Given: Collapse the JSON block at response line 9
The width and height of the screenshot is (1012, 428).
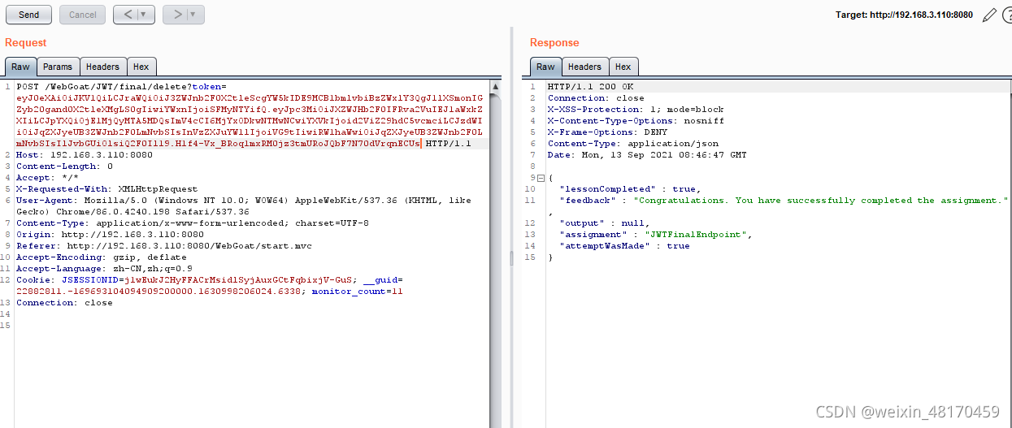Looking at the screenshot, I should tap(541, 177).
